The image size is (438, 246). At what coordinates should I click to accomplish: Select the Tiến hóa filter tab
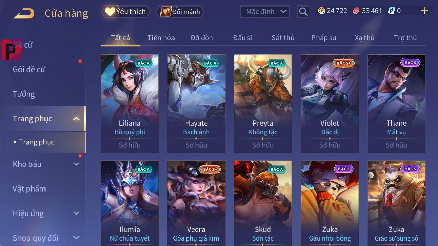pos(161,38)
